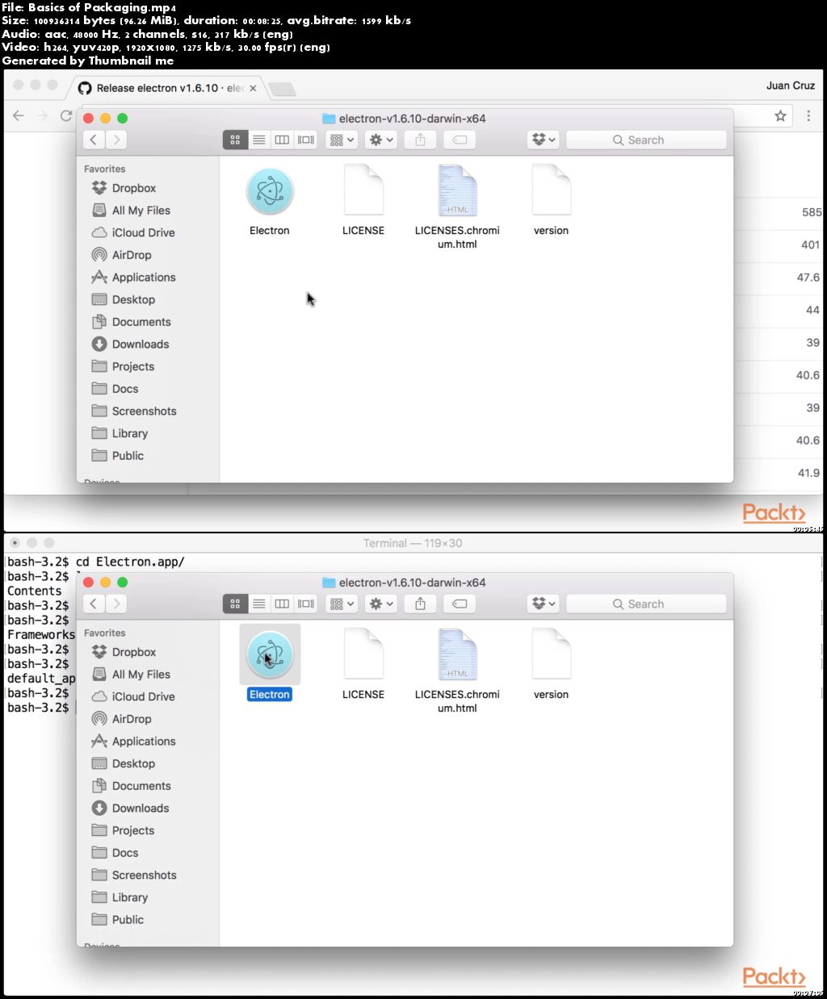Click Juan Cruz profile button in Chrome
This screenshot has width=827, height=999.
pyautogui.click(x=791, y=86)
